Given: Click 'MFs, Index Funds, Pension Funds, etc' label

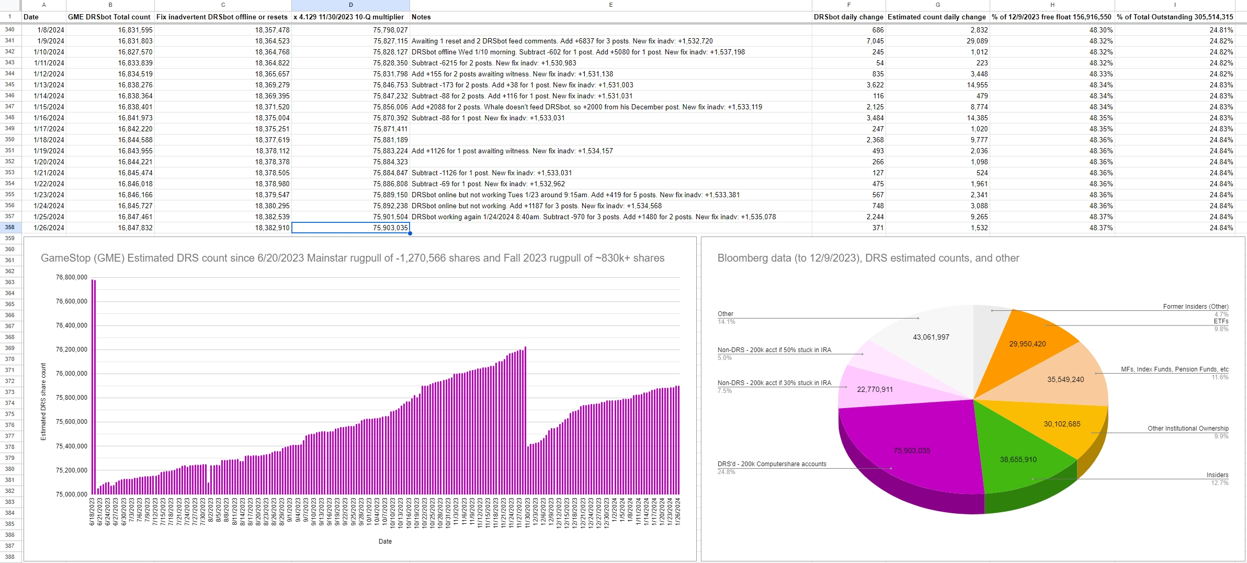Looking at the screenshot, I should pyautogui.click(x=1175, y=369).
